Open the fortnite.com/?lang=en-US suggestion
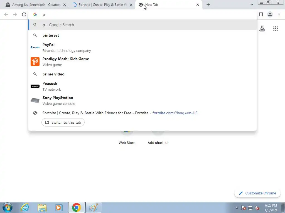The image size is (285, 213). (142, 113)
